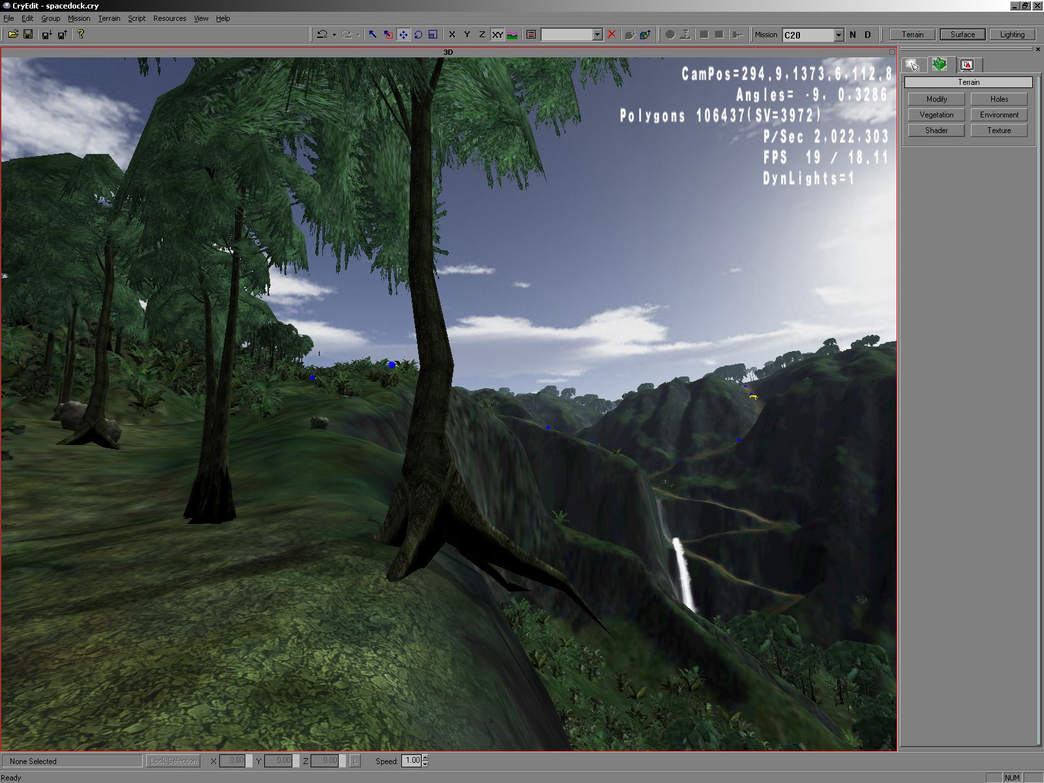Open the Edit menu
1044x783 pixels.
[27, 18]
